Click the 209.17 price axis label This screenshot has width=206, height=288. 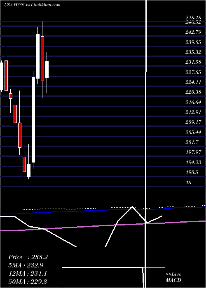click(193, 122)
